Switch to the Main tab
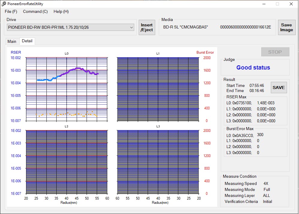Image resolution: width=299 pixels, height=214 pixels. 12,41
